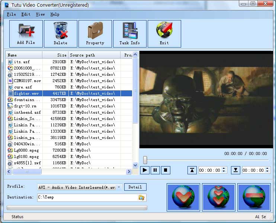Click the file icon of x4855[1].swf
This screenshot has height=223, width=276.
[x=10, y=163]
